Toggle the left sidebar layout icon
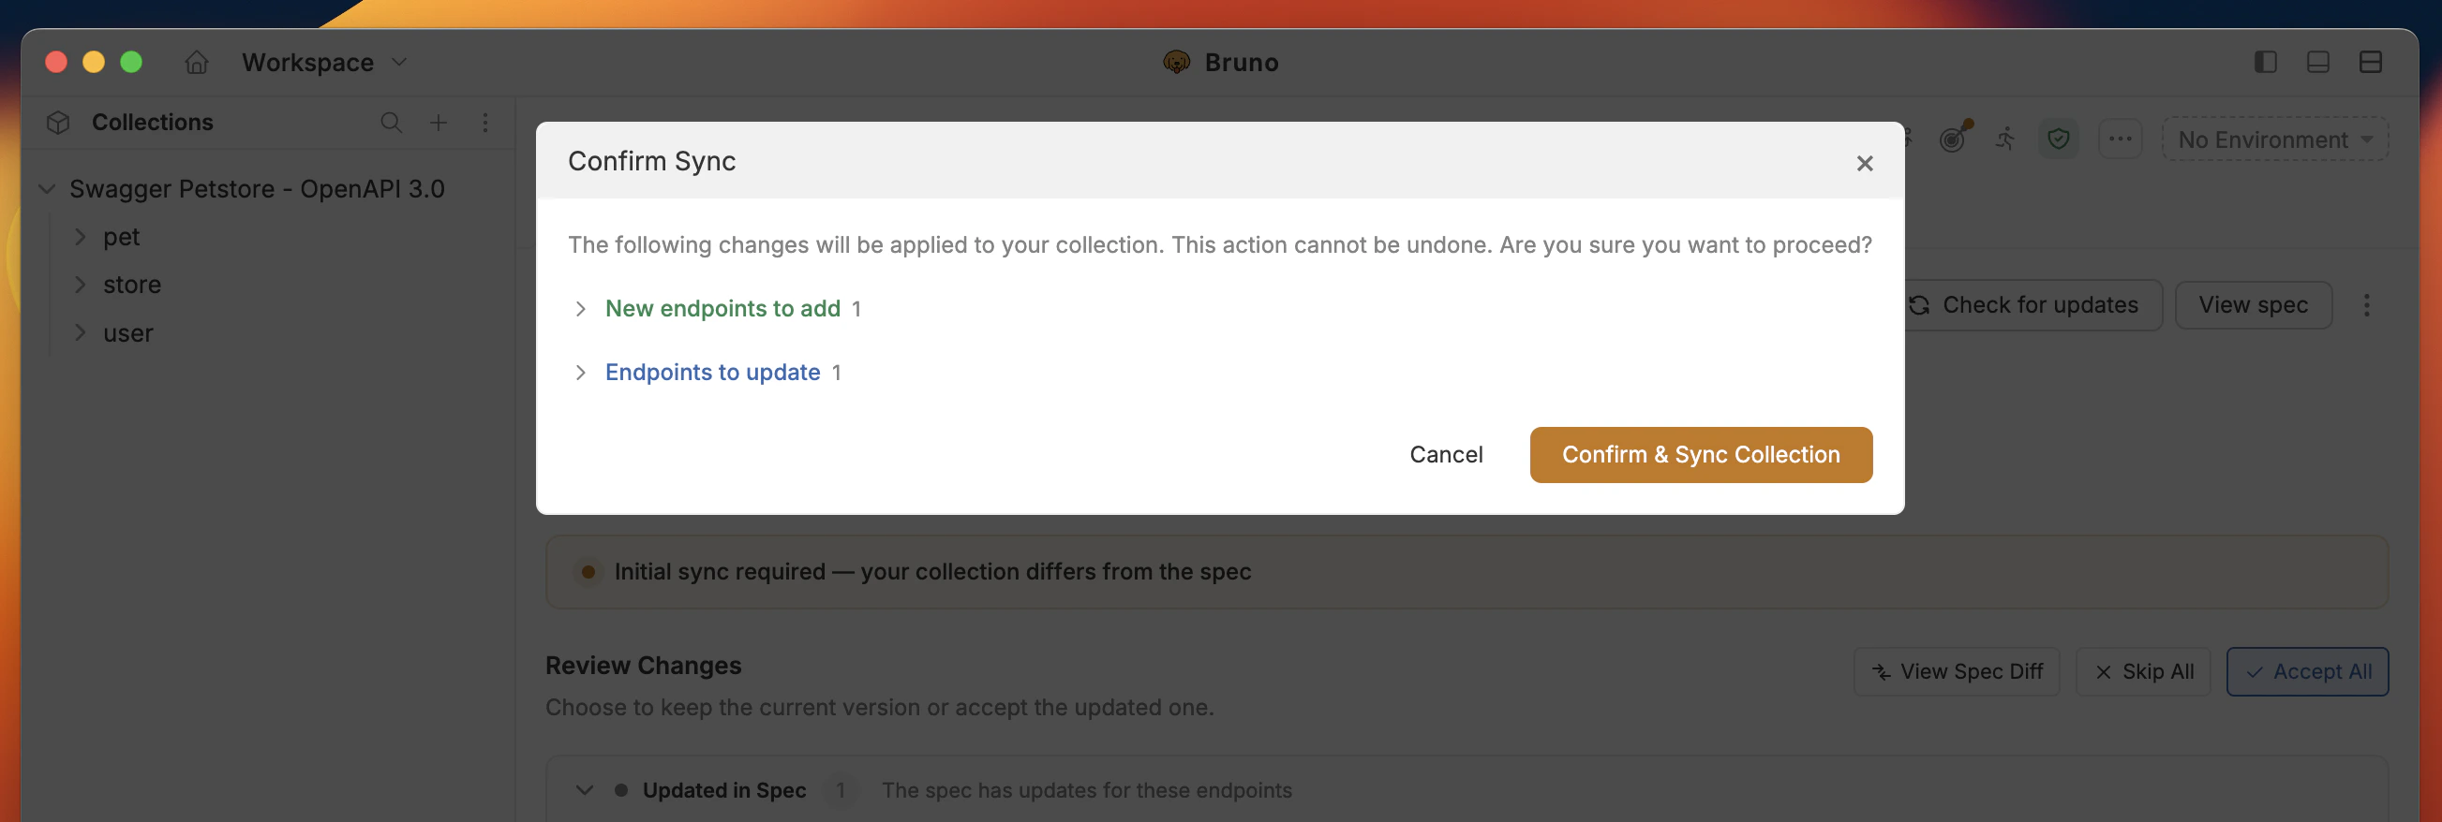 click(2265, 62)
